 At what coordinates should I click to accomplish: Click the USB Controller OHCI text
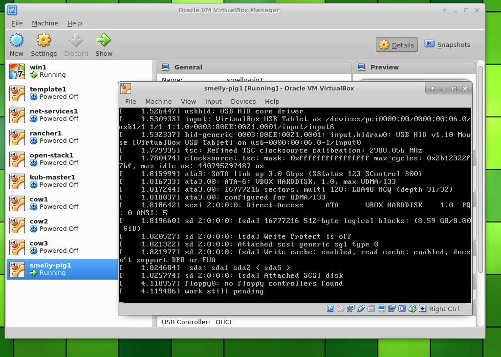196,322
